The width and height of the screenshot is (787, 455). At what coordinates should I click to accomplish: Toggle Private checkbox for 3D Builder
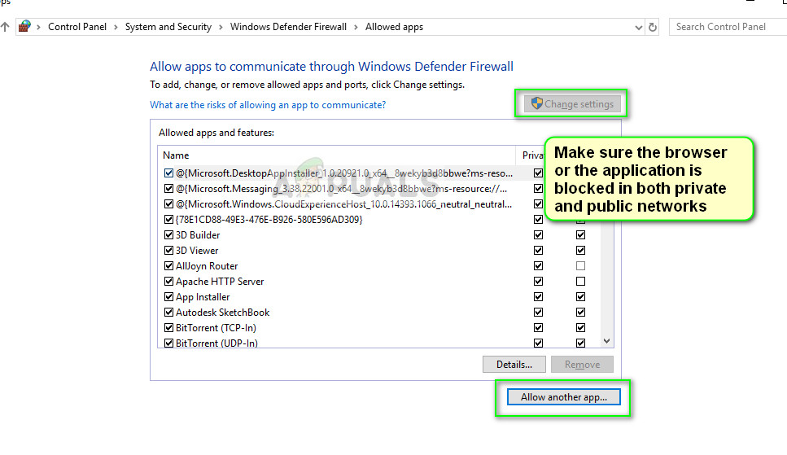[538, 235]
